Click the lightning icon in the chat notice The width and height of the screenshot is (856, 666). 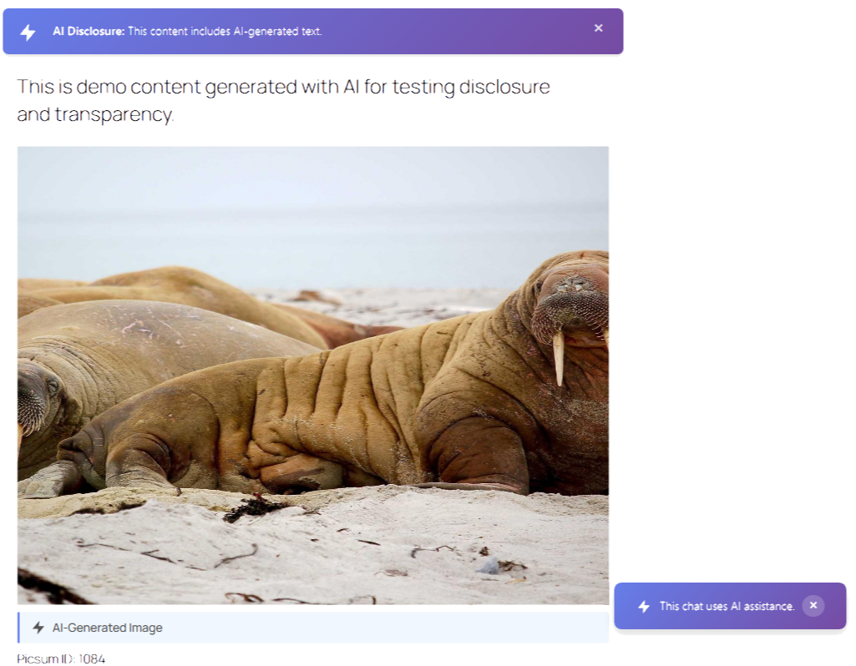[644, 607]
